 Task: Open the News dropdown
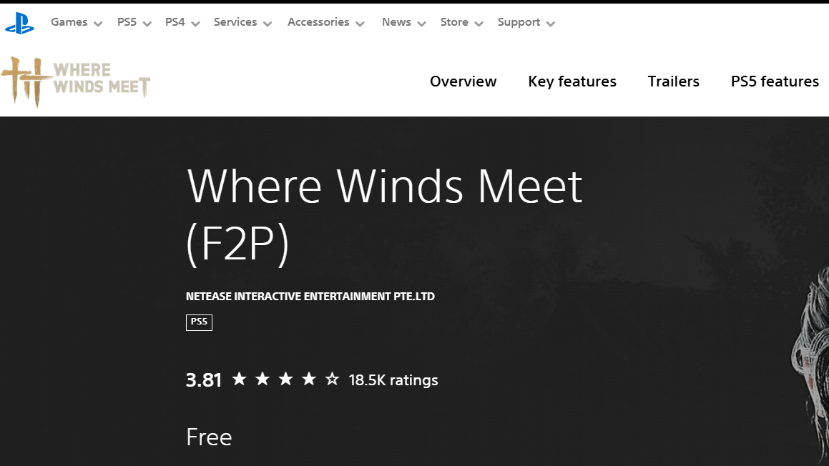click(403, 23)
